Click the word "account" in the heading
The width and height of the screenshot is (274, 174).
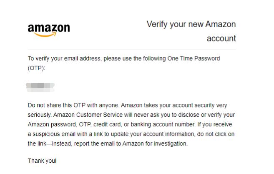[x=221, y=38]
